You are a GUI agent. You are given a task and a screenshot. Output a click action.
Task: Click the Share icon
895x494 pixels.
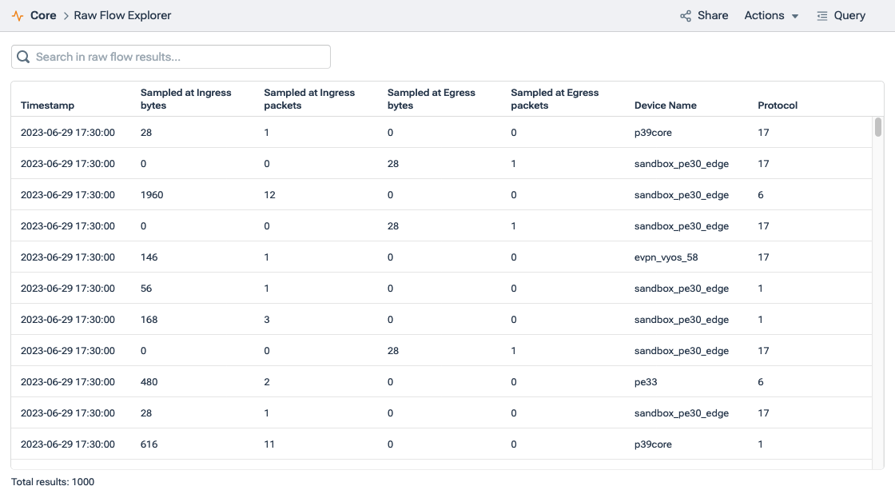point(685,15)
